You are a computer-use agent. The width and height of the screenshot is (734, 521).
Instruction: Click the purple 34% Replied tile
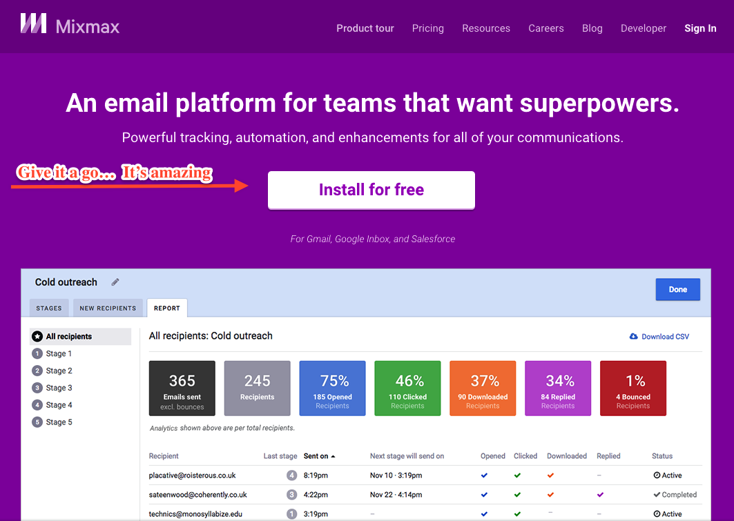click(558, 389)
